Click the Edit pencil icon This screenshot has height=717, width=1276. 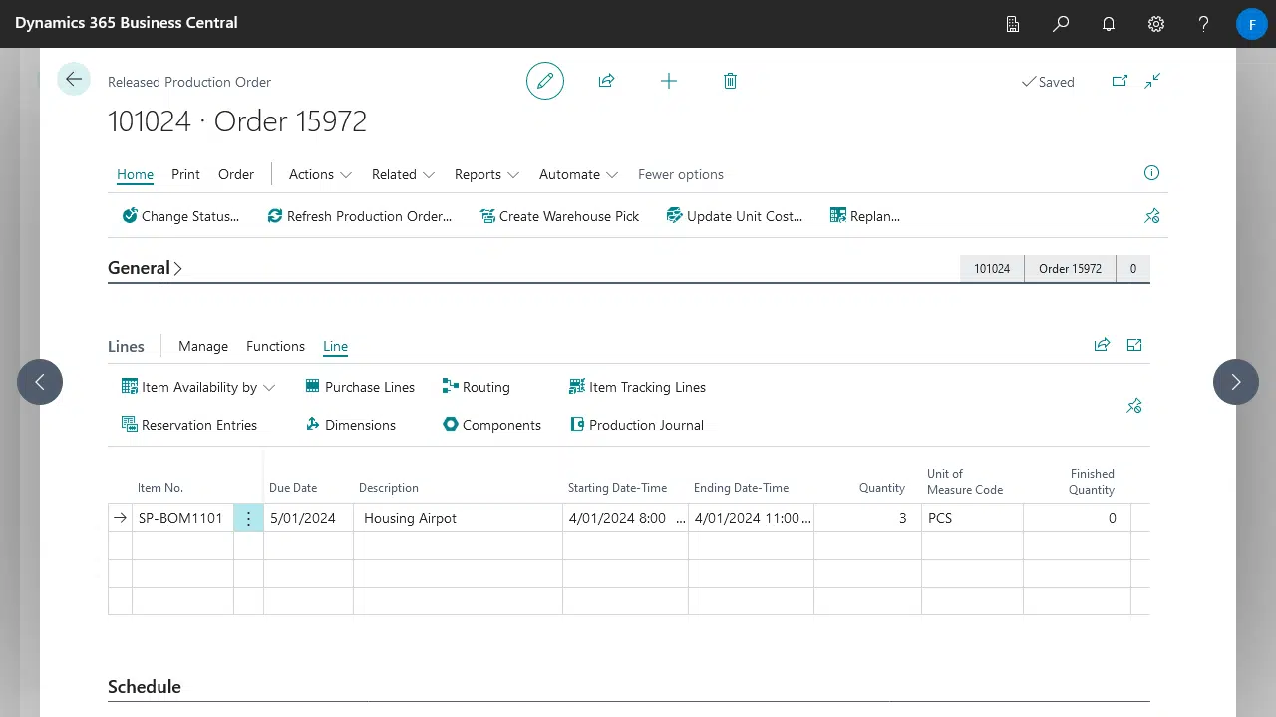544,81
